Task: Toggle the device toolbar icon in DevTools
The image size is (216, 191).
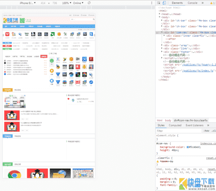Action: click(x=164, y=3)
